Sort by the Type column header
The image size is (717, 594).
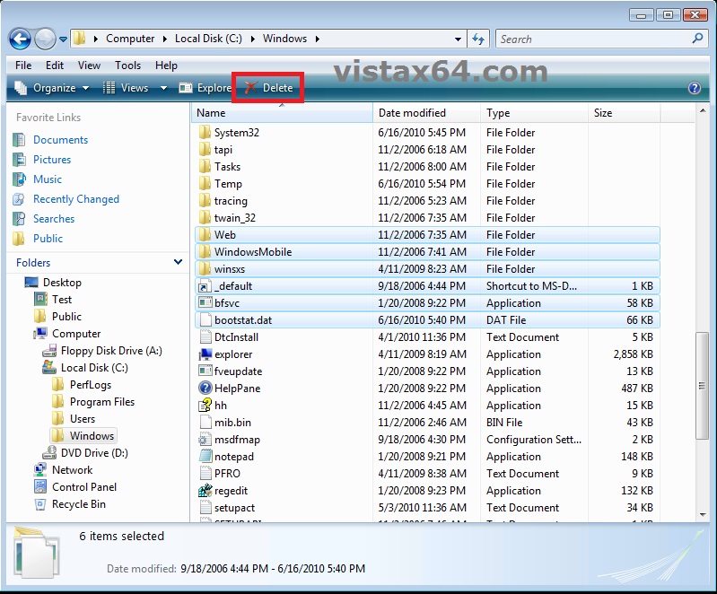click(534, 113)
